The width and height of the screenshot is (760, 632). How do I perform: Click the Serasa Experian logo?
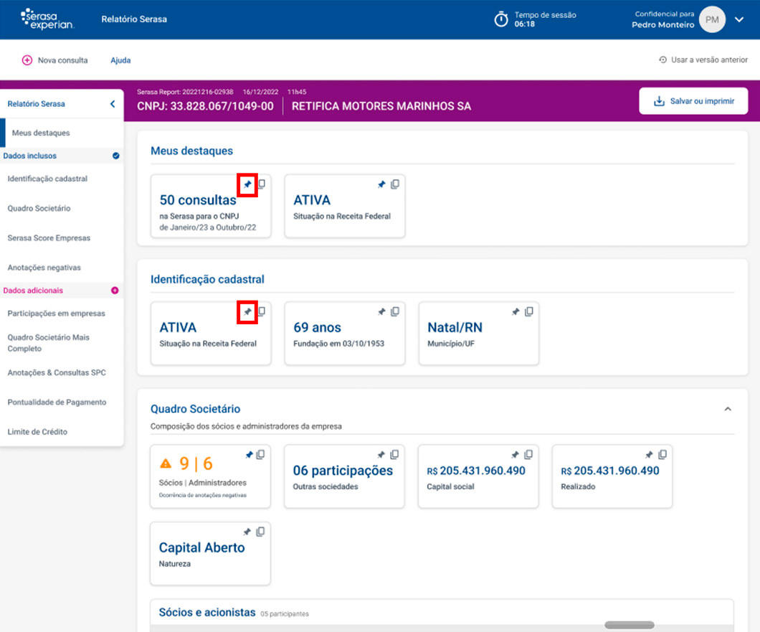click(47, 19)
